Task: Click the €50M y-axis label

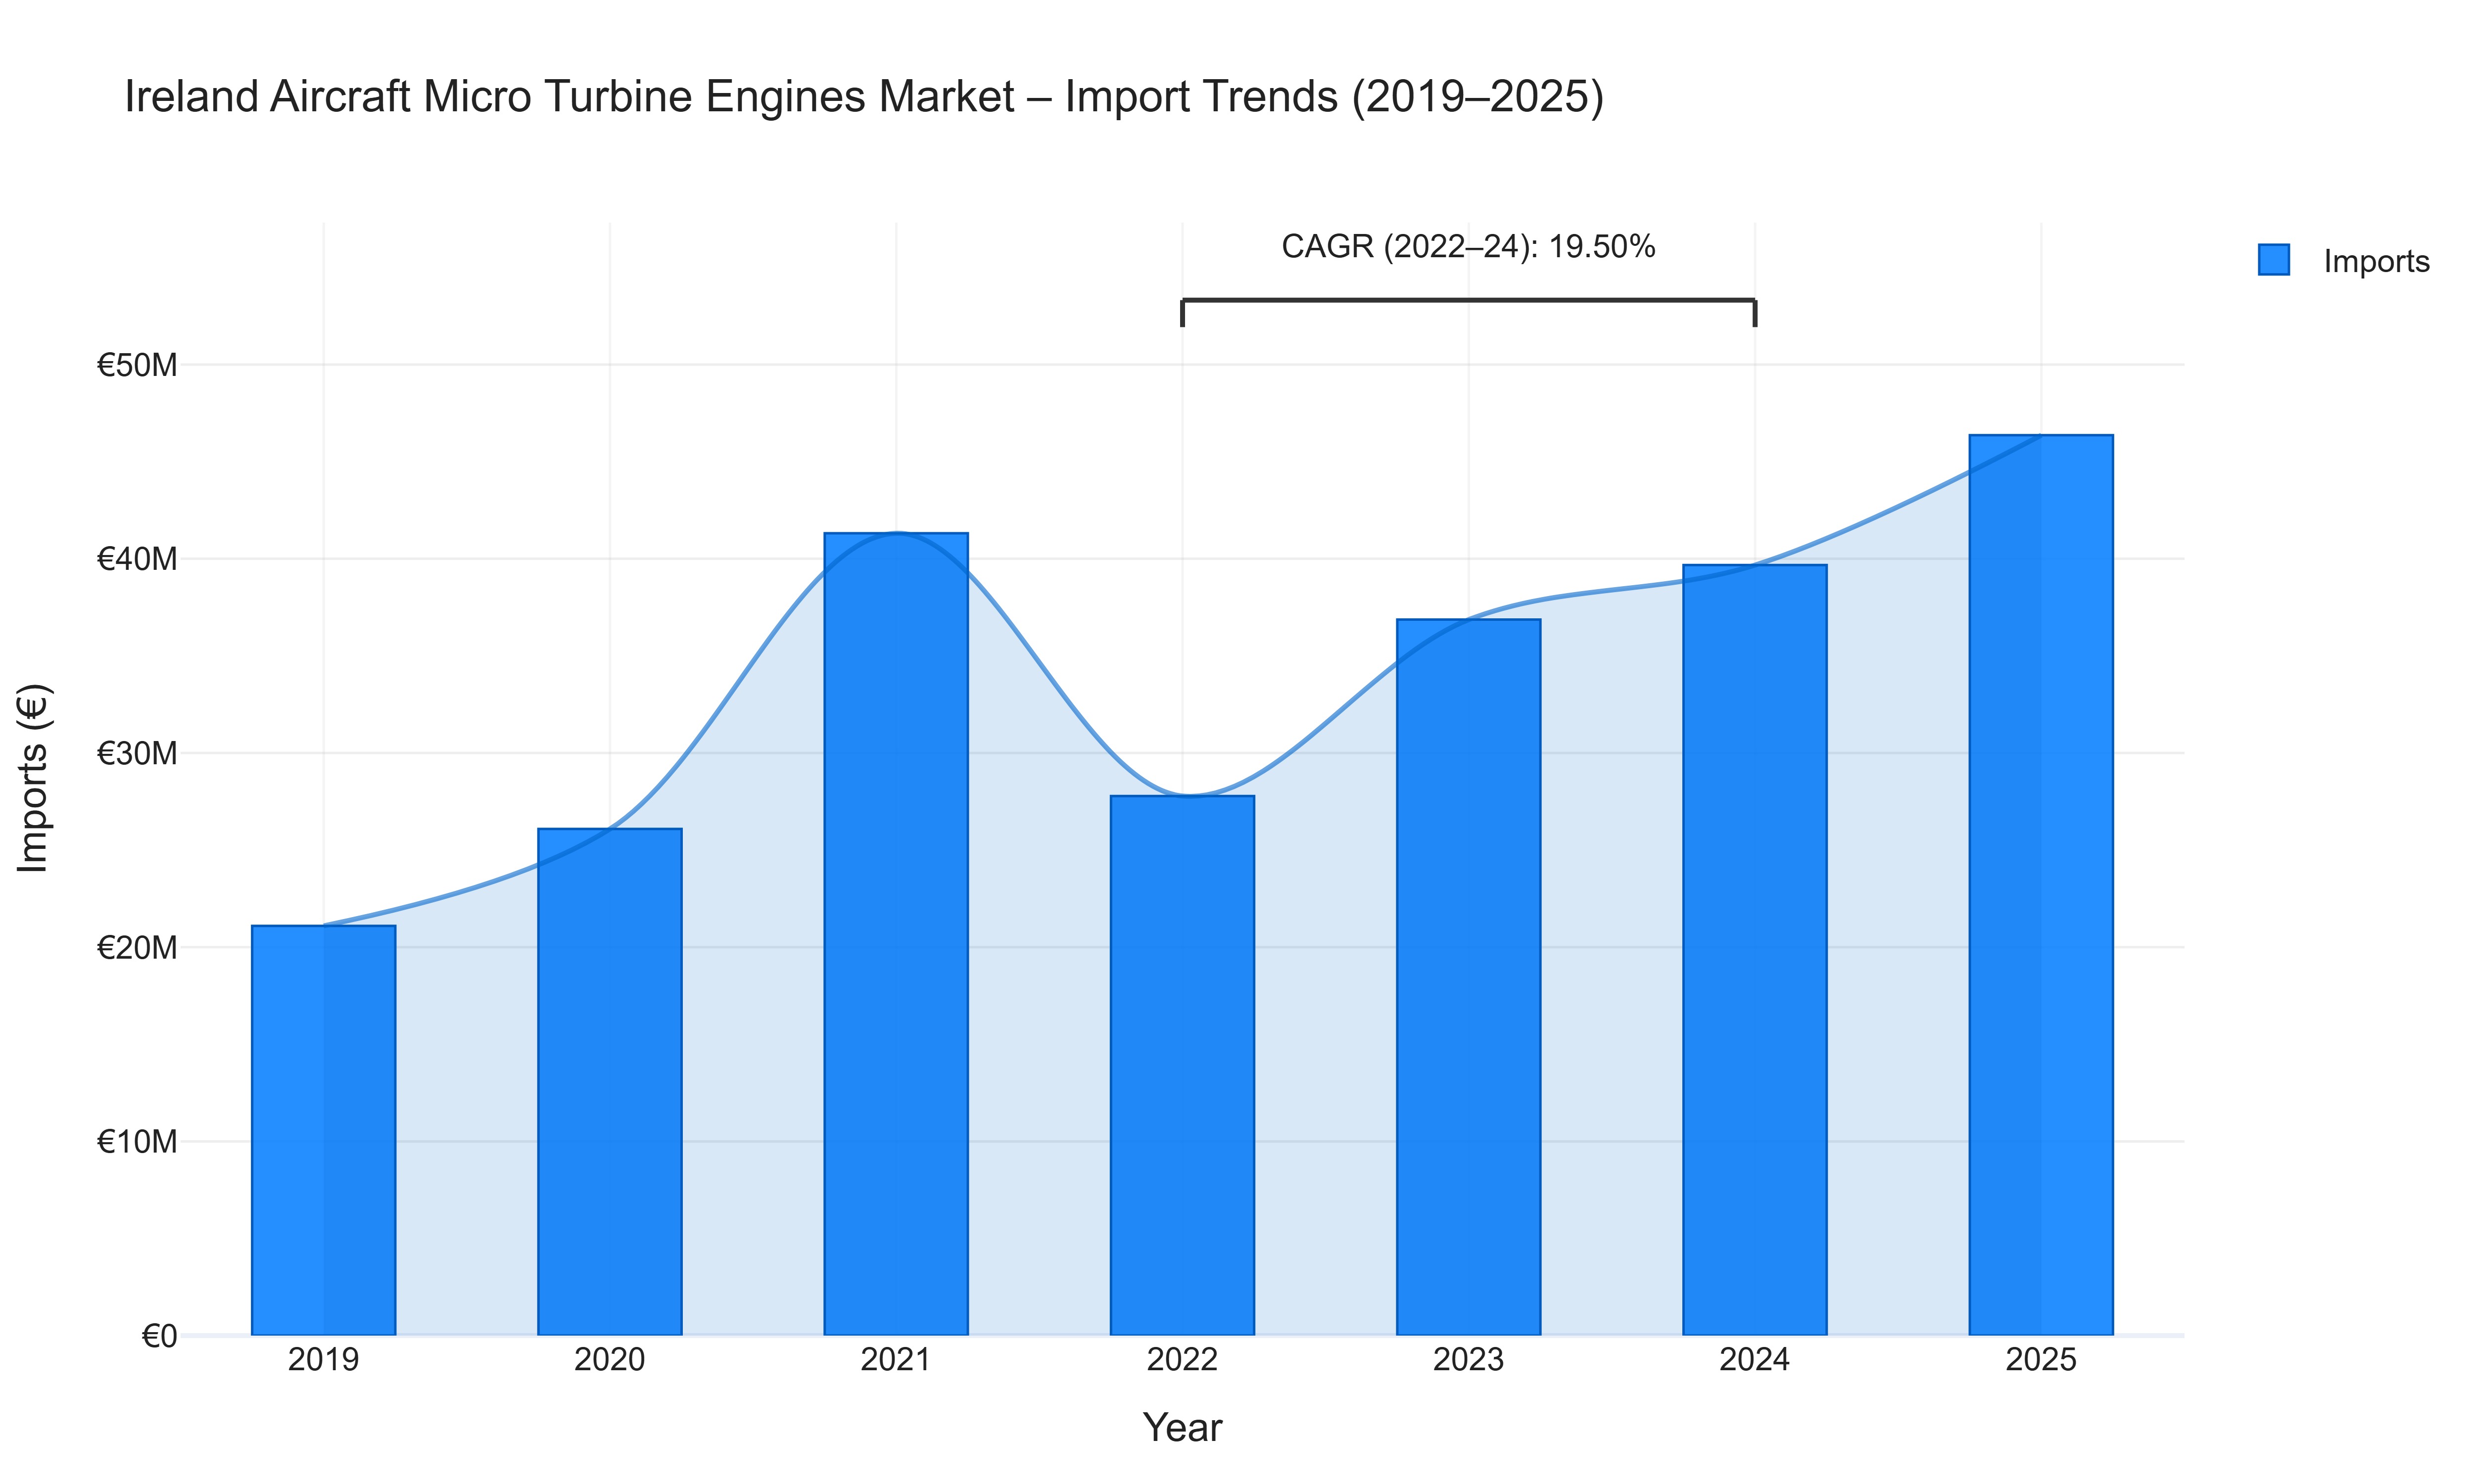Action: [x=137, y=365]
